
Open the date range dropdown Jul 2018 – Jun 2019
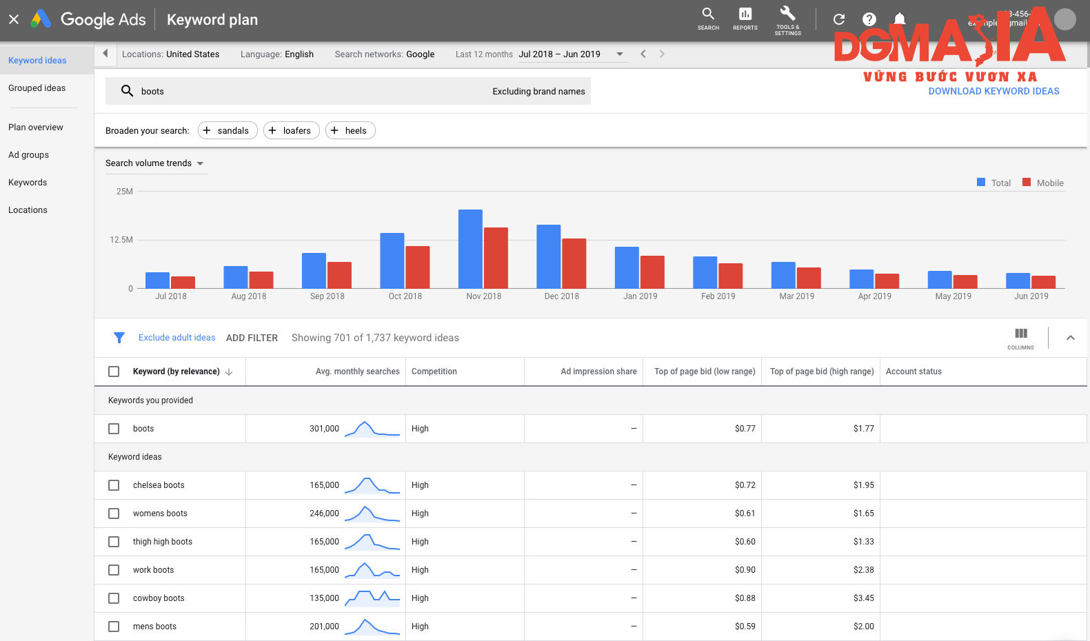572,54
